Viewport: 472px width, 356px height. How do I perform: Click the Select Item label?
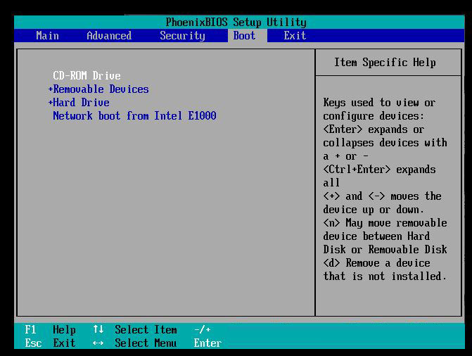(146, 329)
